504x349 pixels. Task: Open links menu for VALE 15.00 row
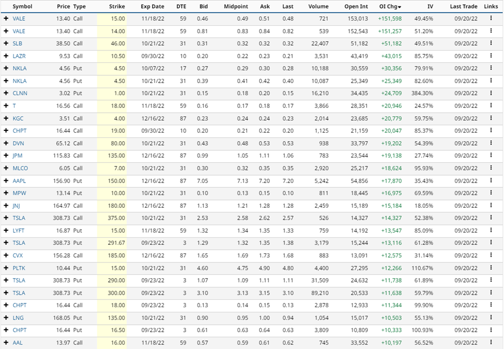[491, 18]
